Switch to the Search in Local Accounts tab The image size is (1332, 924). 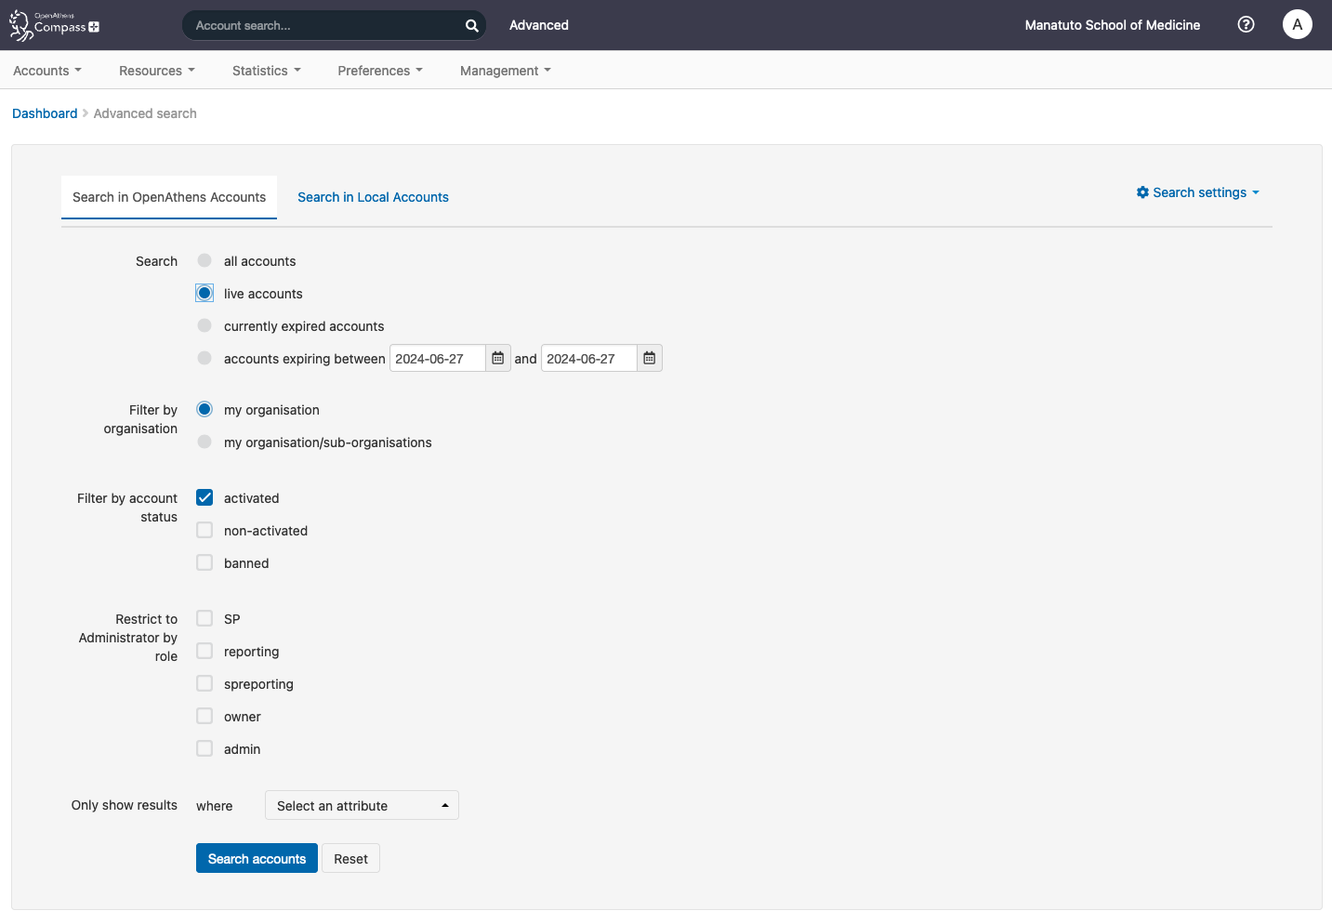tap(373, 197)
